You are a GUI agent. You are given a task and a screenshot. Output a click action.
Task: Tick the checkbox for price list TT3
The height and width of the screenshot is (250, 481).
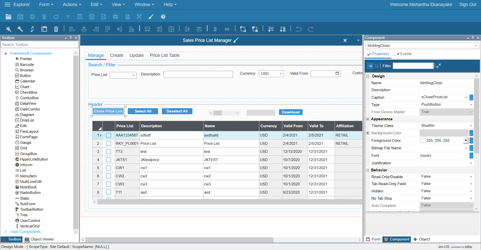pos(108,152)
